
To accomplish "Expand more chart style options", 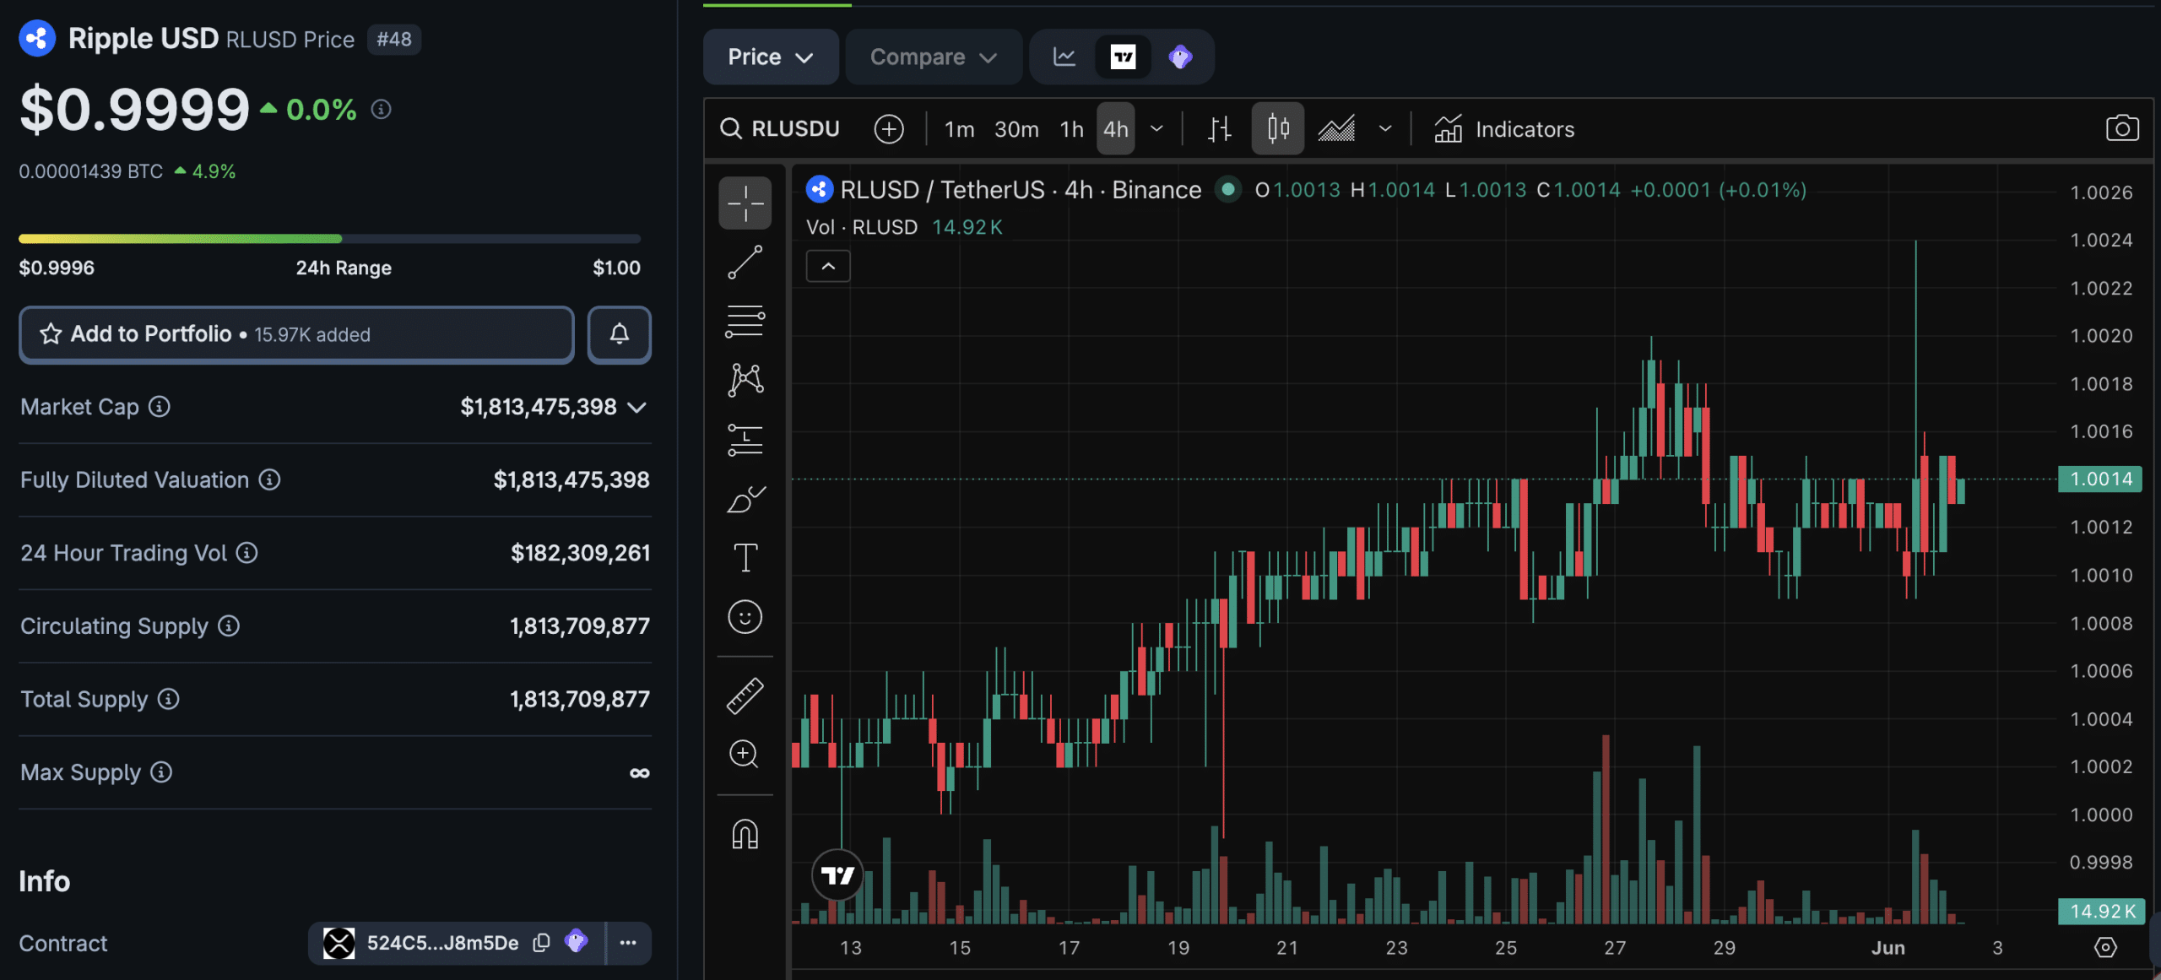I will [1385, 129].
